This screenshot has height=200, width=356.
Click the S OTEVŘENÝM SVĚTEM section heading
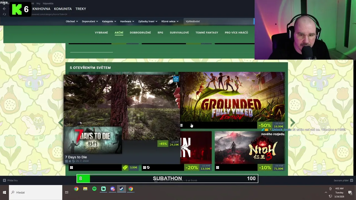(90, 68)
